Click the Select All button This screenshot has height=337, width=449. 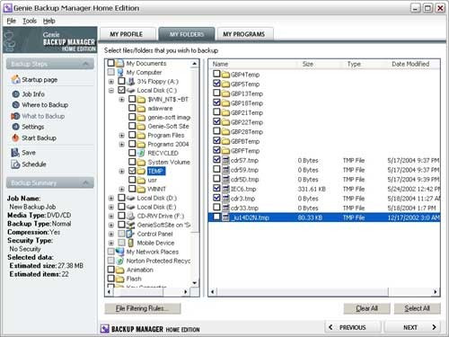(417, 308)
